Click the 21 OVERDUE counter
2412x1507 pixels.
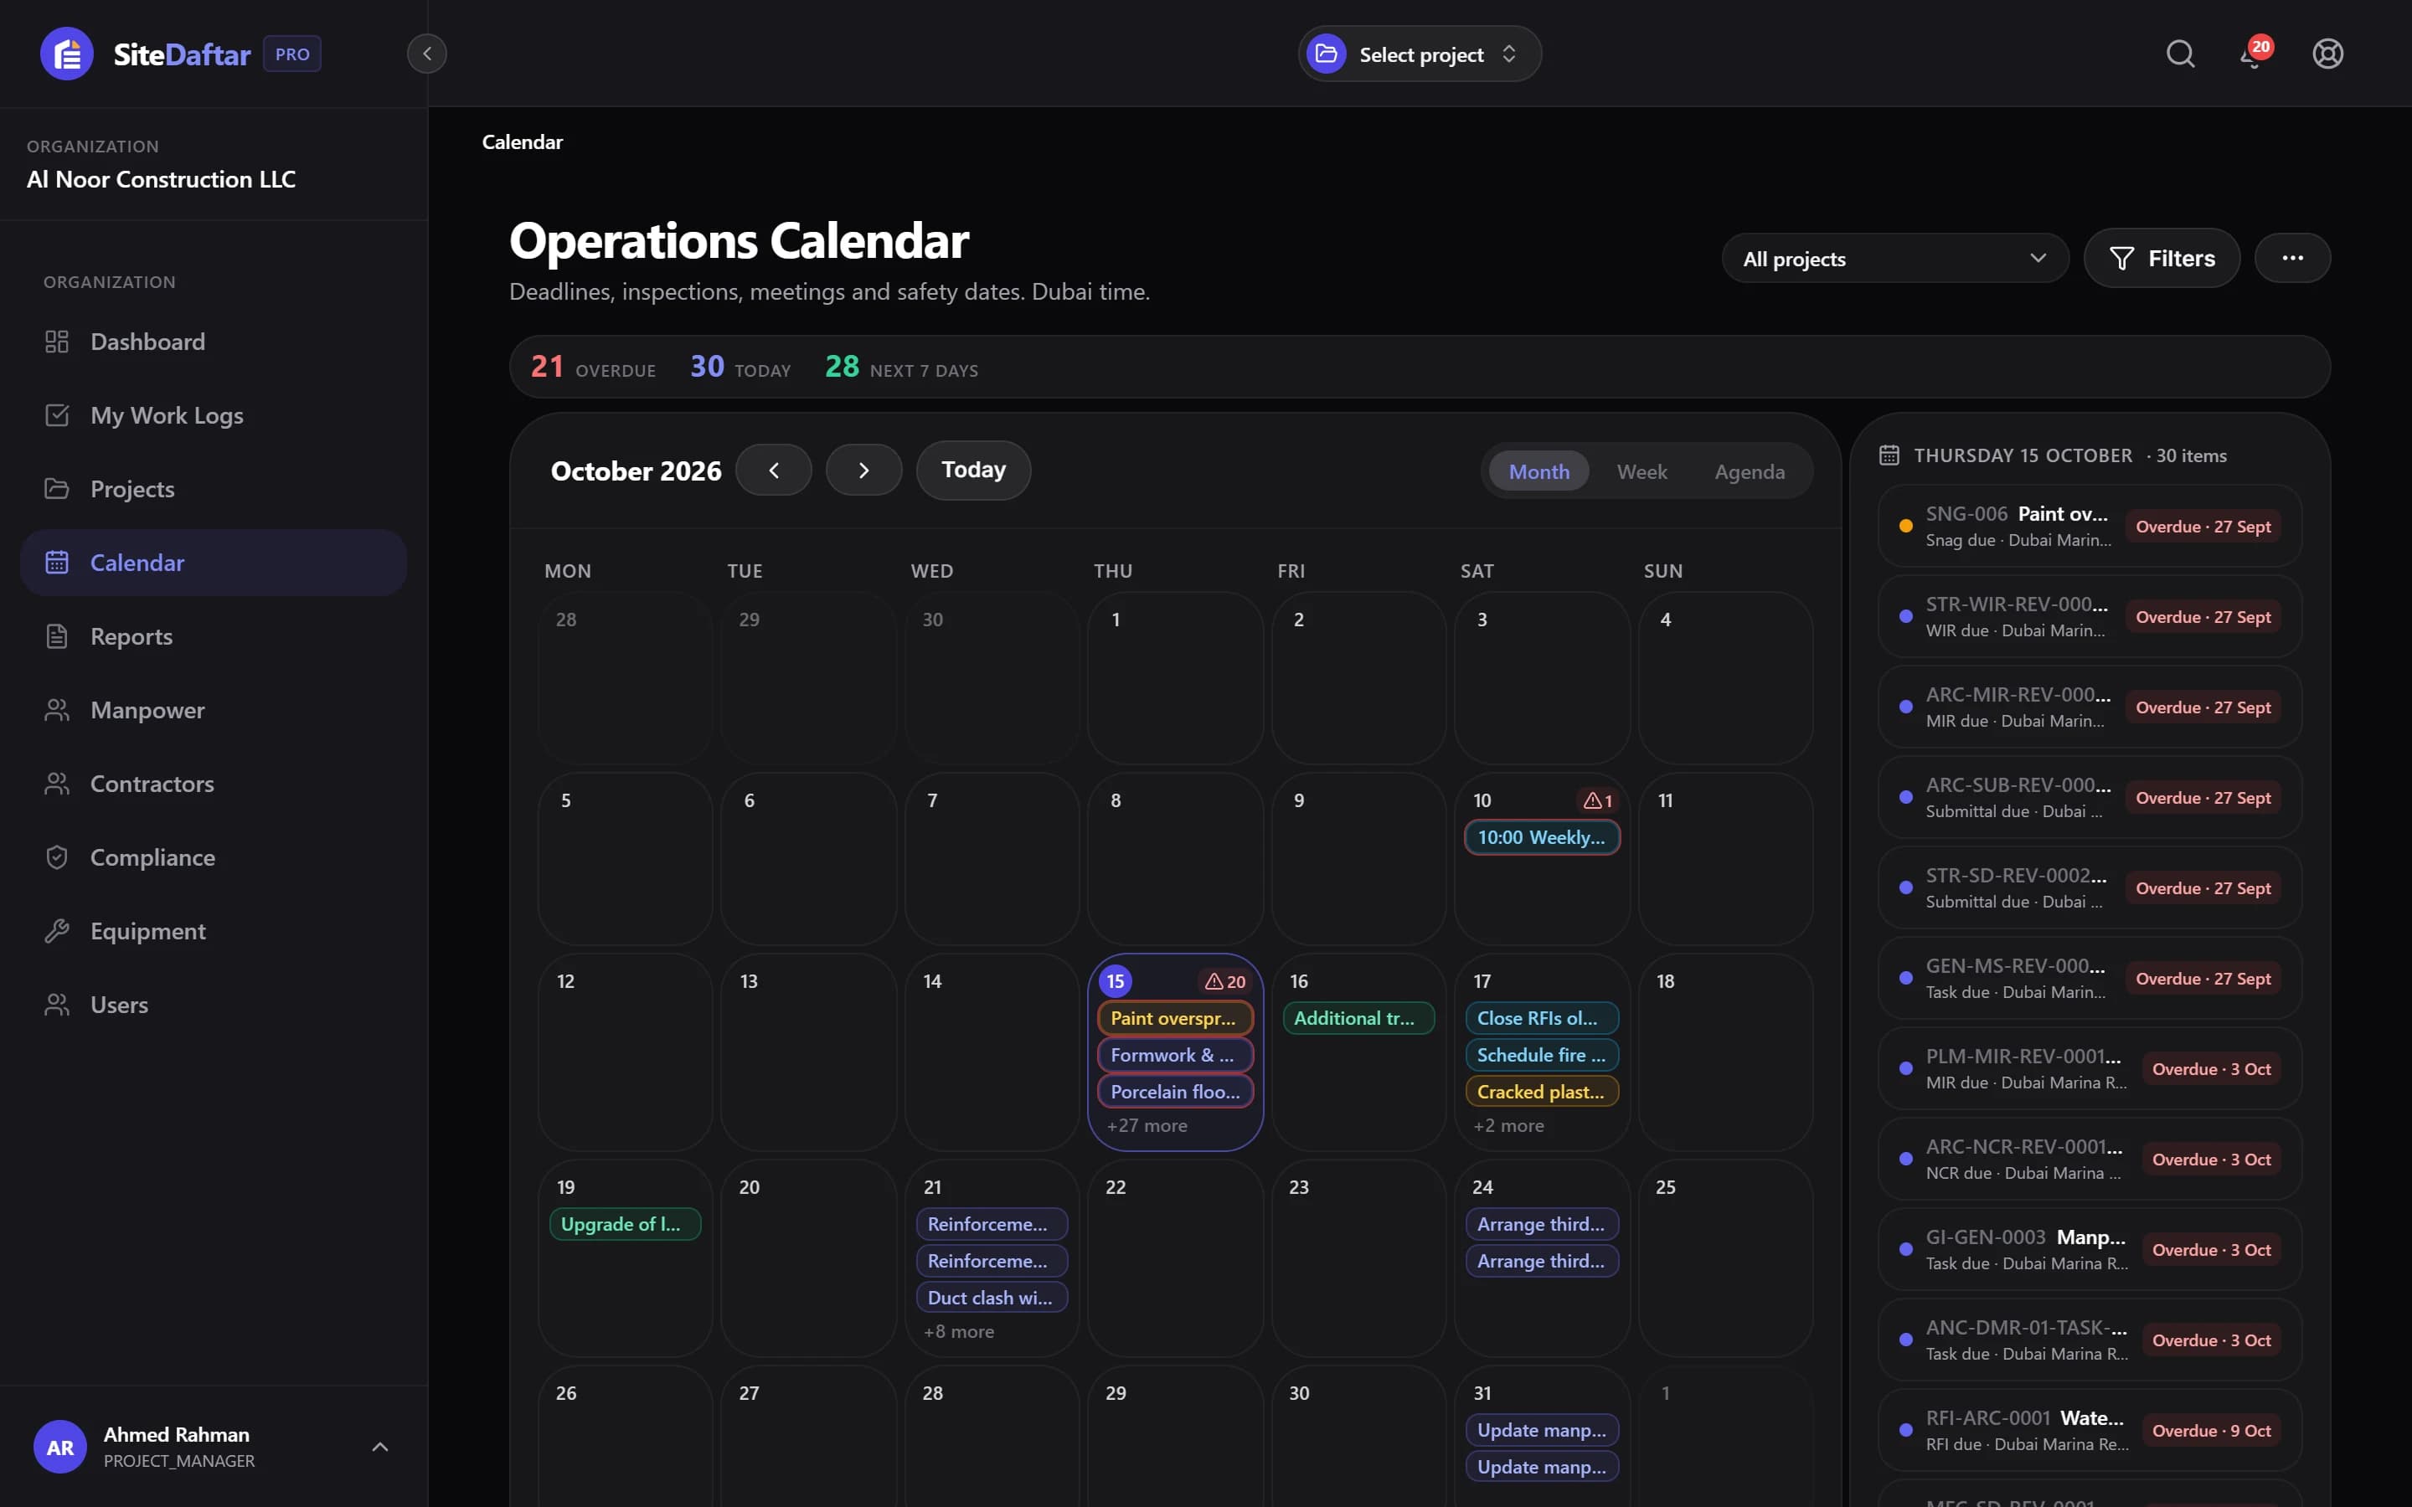pos(593,368)
